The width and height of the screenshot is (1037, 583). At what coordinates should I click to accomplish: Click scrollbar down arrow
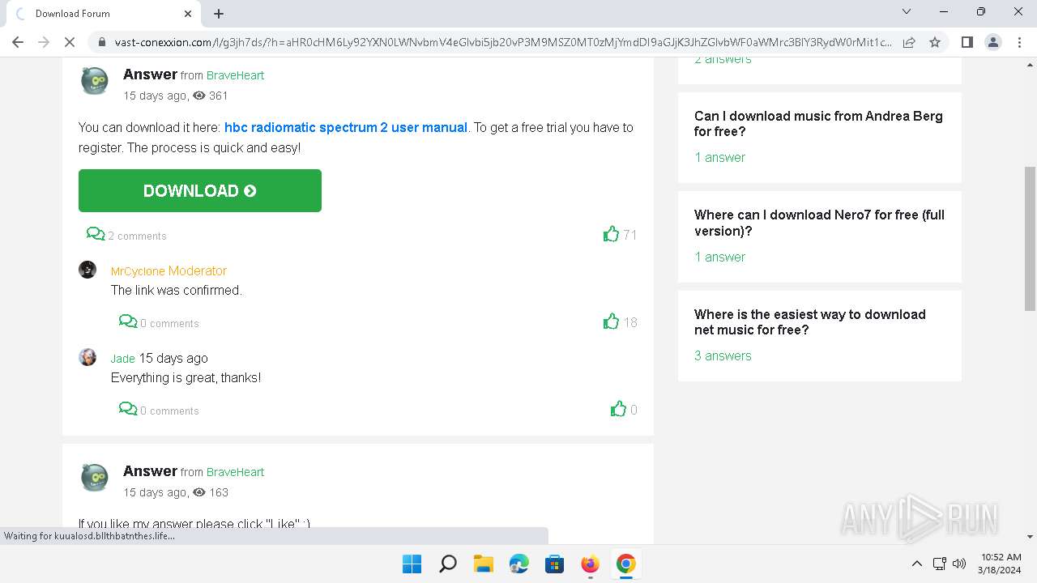[x=1030, y=536]
